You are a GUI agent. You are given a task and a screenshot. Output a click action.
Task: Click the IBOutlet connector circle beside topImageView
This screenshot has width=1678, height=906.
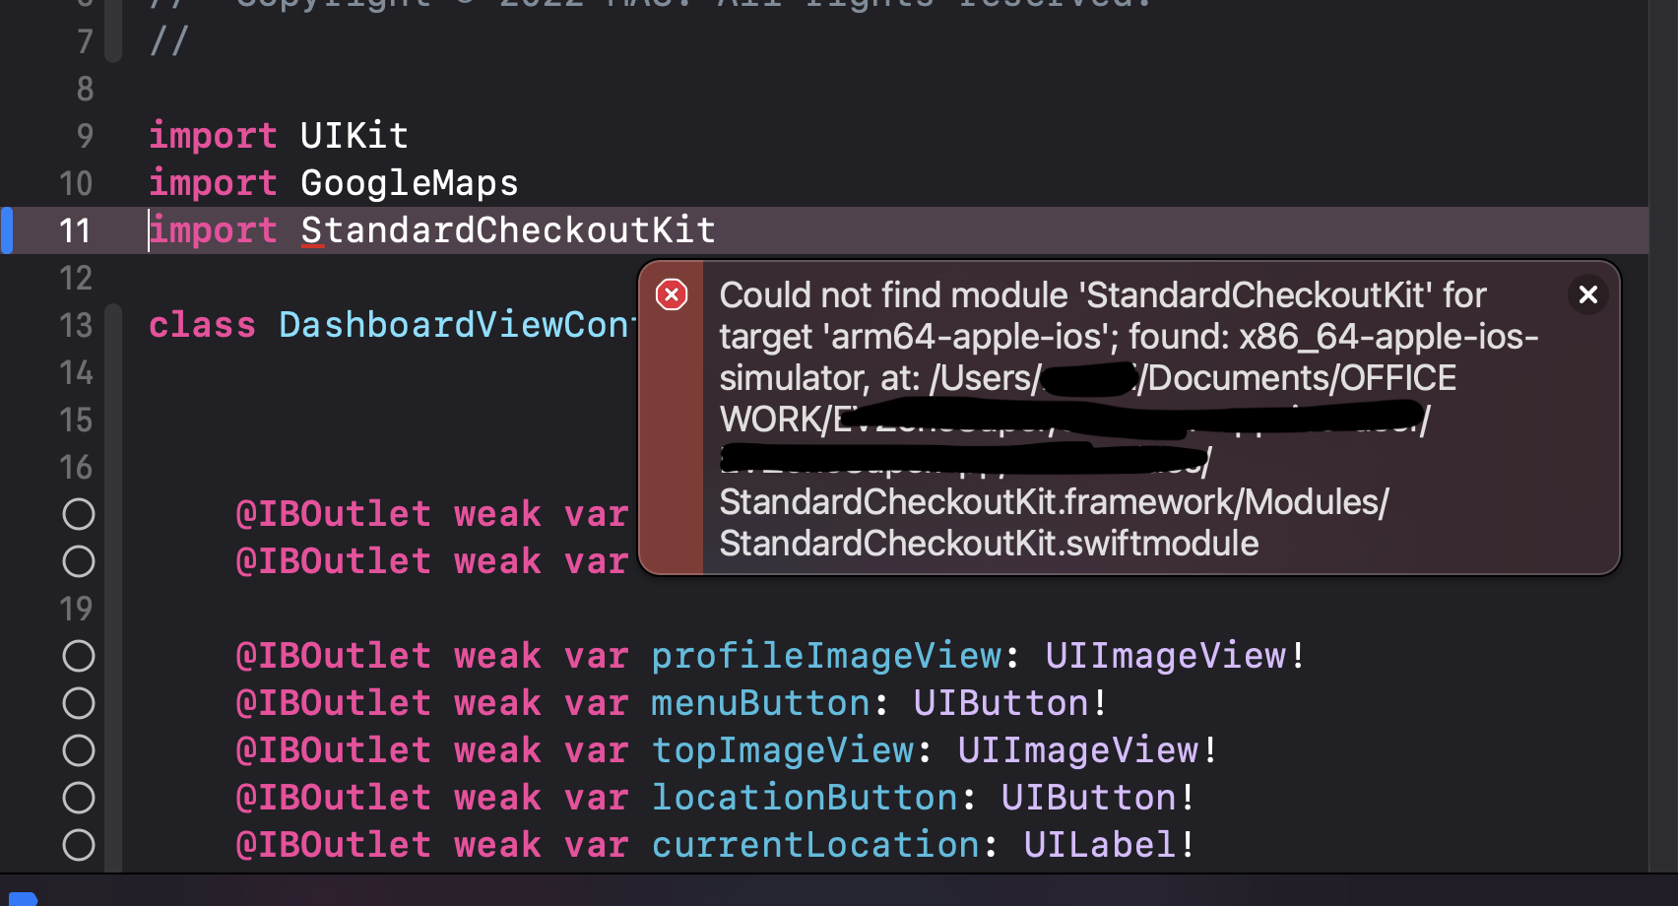[79, 750]
